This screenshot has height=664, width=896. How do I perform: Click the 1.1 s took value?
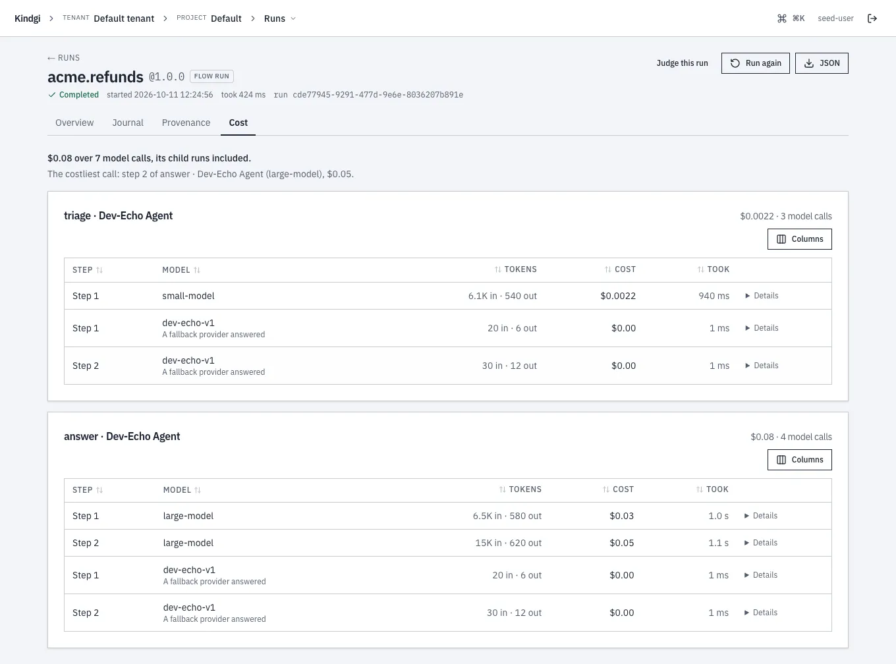pyautogui.click(x=719, y=543)
